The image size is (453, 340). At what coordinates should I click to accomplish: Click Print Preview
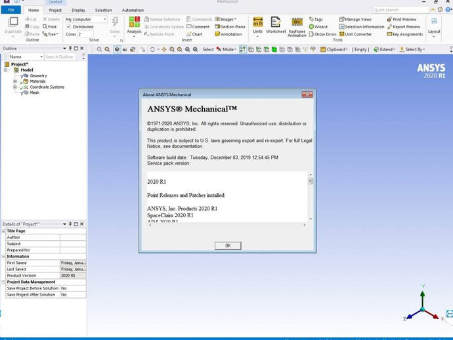[402, 19]
